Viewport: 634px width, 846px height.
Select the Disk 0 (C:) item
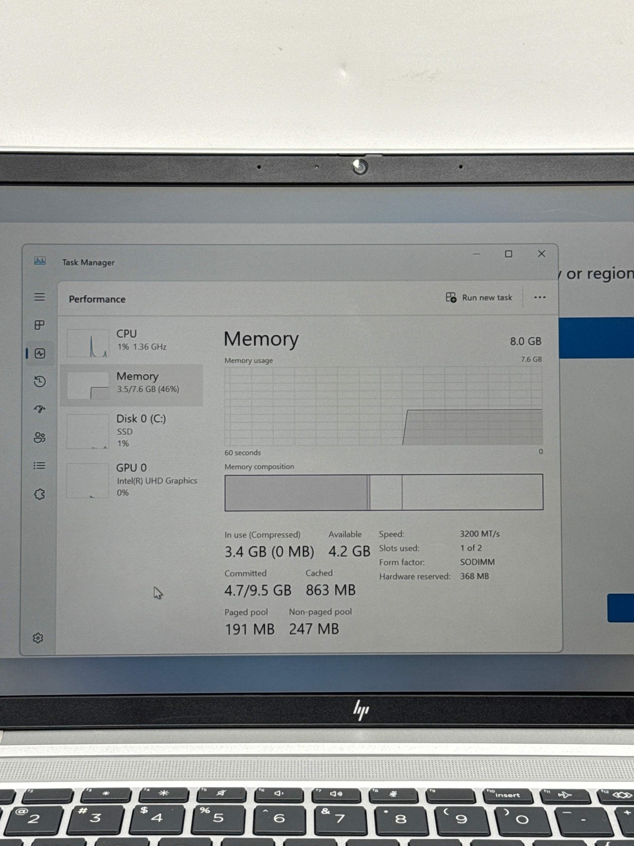(x=132, y=431)
